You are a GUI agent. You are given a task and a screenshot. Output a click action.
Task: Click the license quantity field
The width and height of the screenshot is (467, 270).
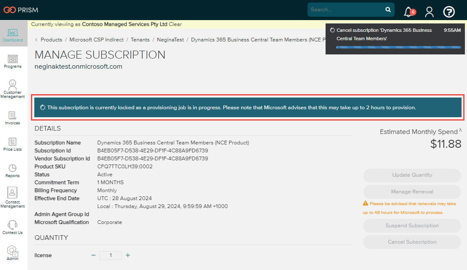[x=110, y=255]
